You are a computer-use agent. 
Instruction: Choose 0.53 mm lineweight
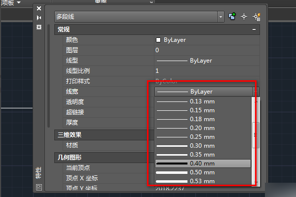point(203,181)
